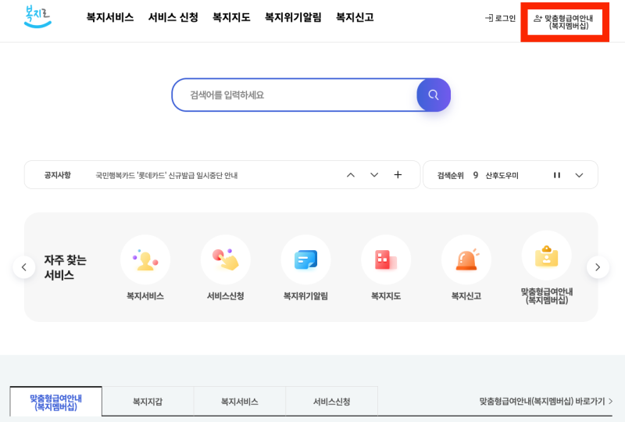Click the 공지사항 label

pos(57,175)
